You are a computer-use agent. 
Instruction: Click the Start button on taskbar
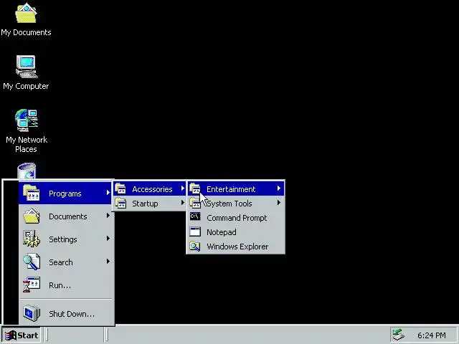pyautogui.click(x=21, y=335)
